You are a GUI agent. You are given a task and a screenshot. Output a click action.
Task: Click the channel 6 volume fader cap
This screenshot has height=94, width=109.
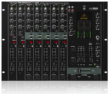click(54, 64)
